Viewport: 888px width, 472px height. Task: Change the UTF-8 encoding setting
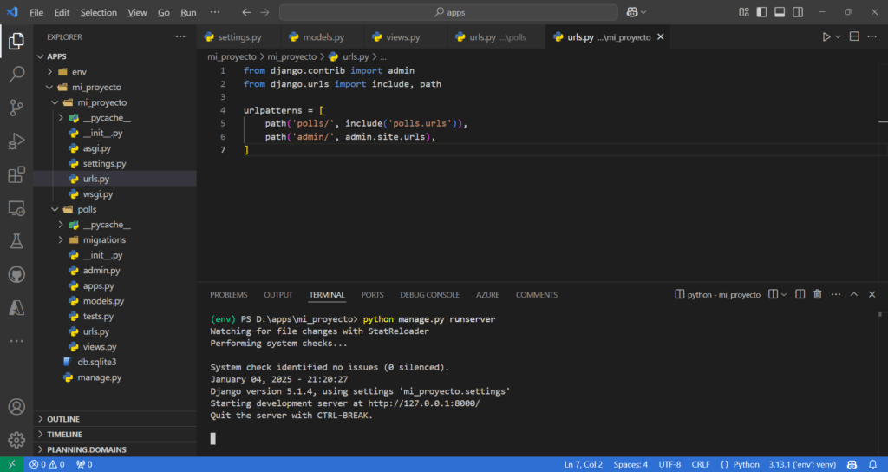coord(670,465)
